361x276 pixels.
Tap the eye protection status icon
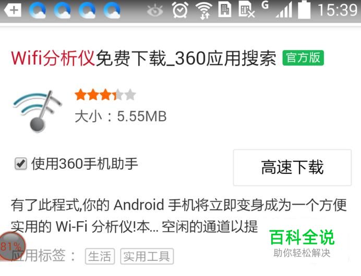click(155, 10)
